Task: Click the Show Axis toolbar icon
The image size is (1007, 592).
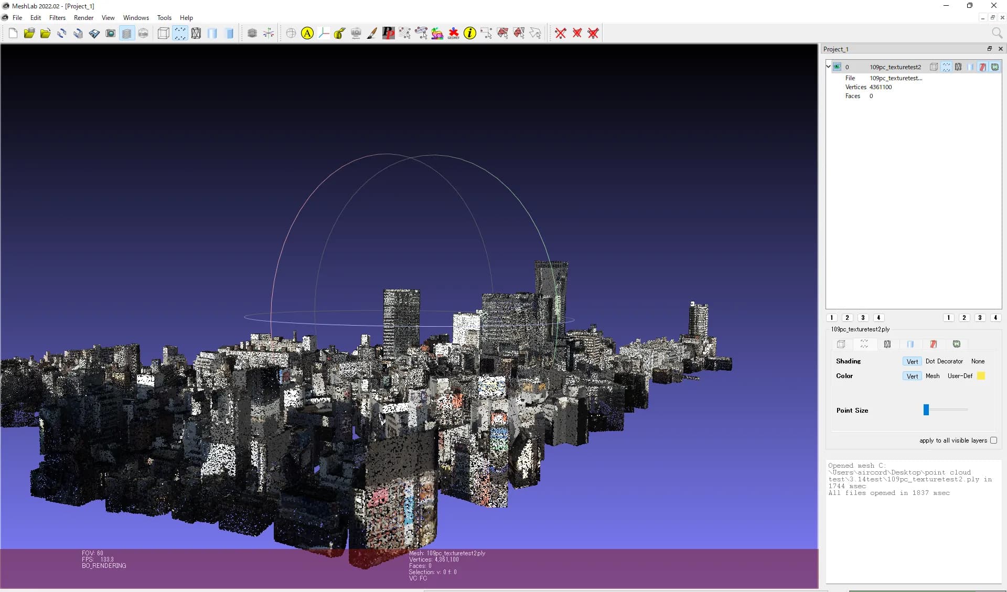Action: (x=269, y=34)
